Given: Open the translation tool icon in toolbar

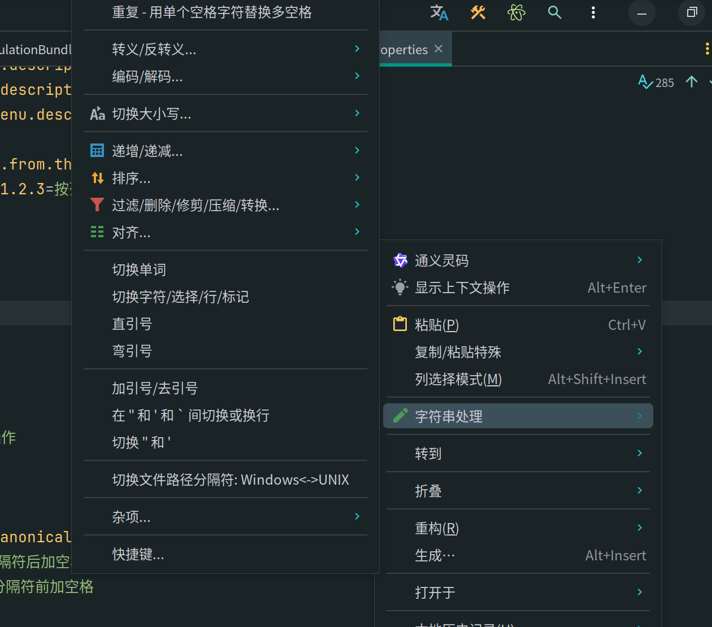Looking at the screenshot, I should click(439, 12).
